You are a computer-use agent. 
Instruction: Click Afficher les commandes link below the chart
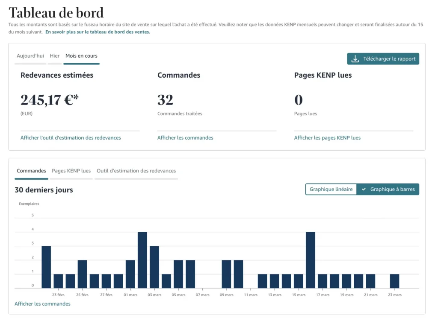42,304
